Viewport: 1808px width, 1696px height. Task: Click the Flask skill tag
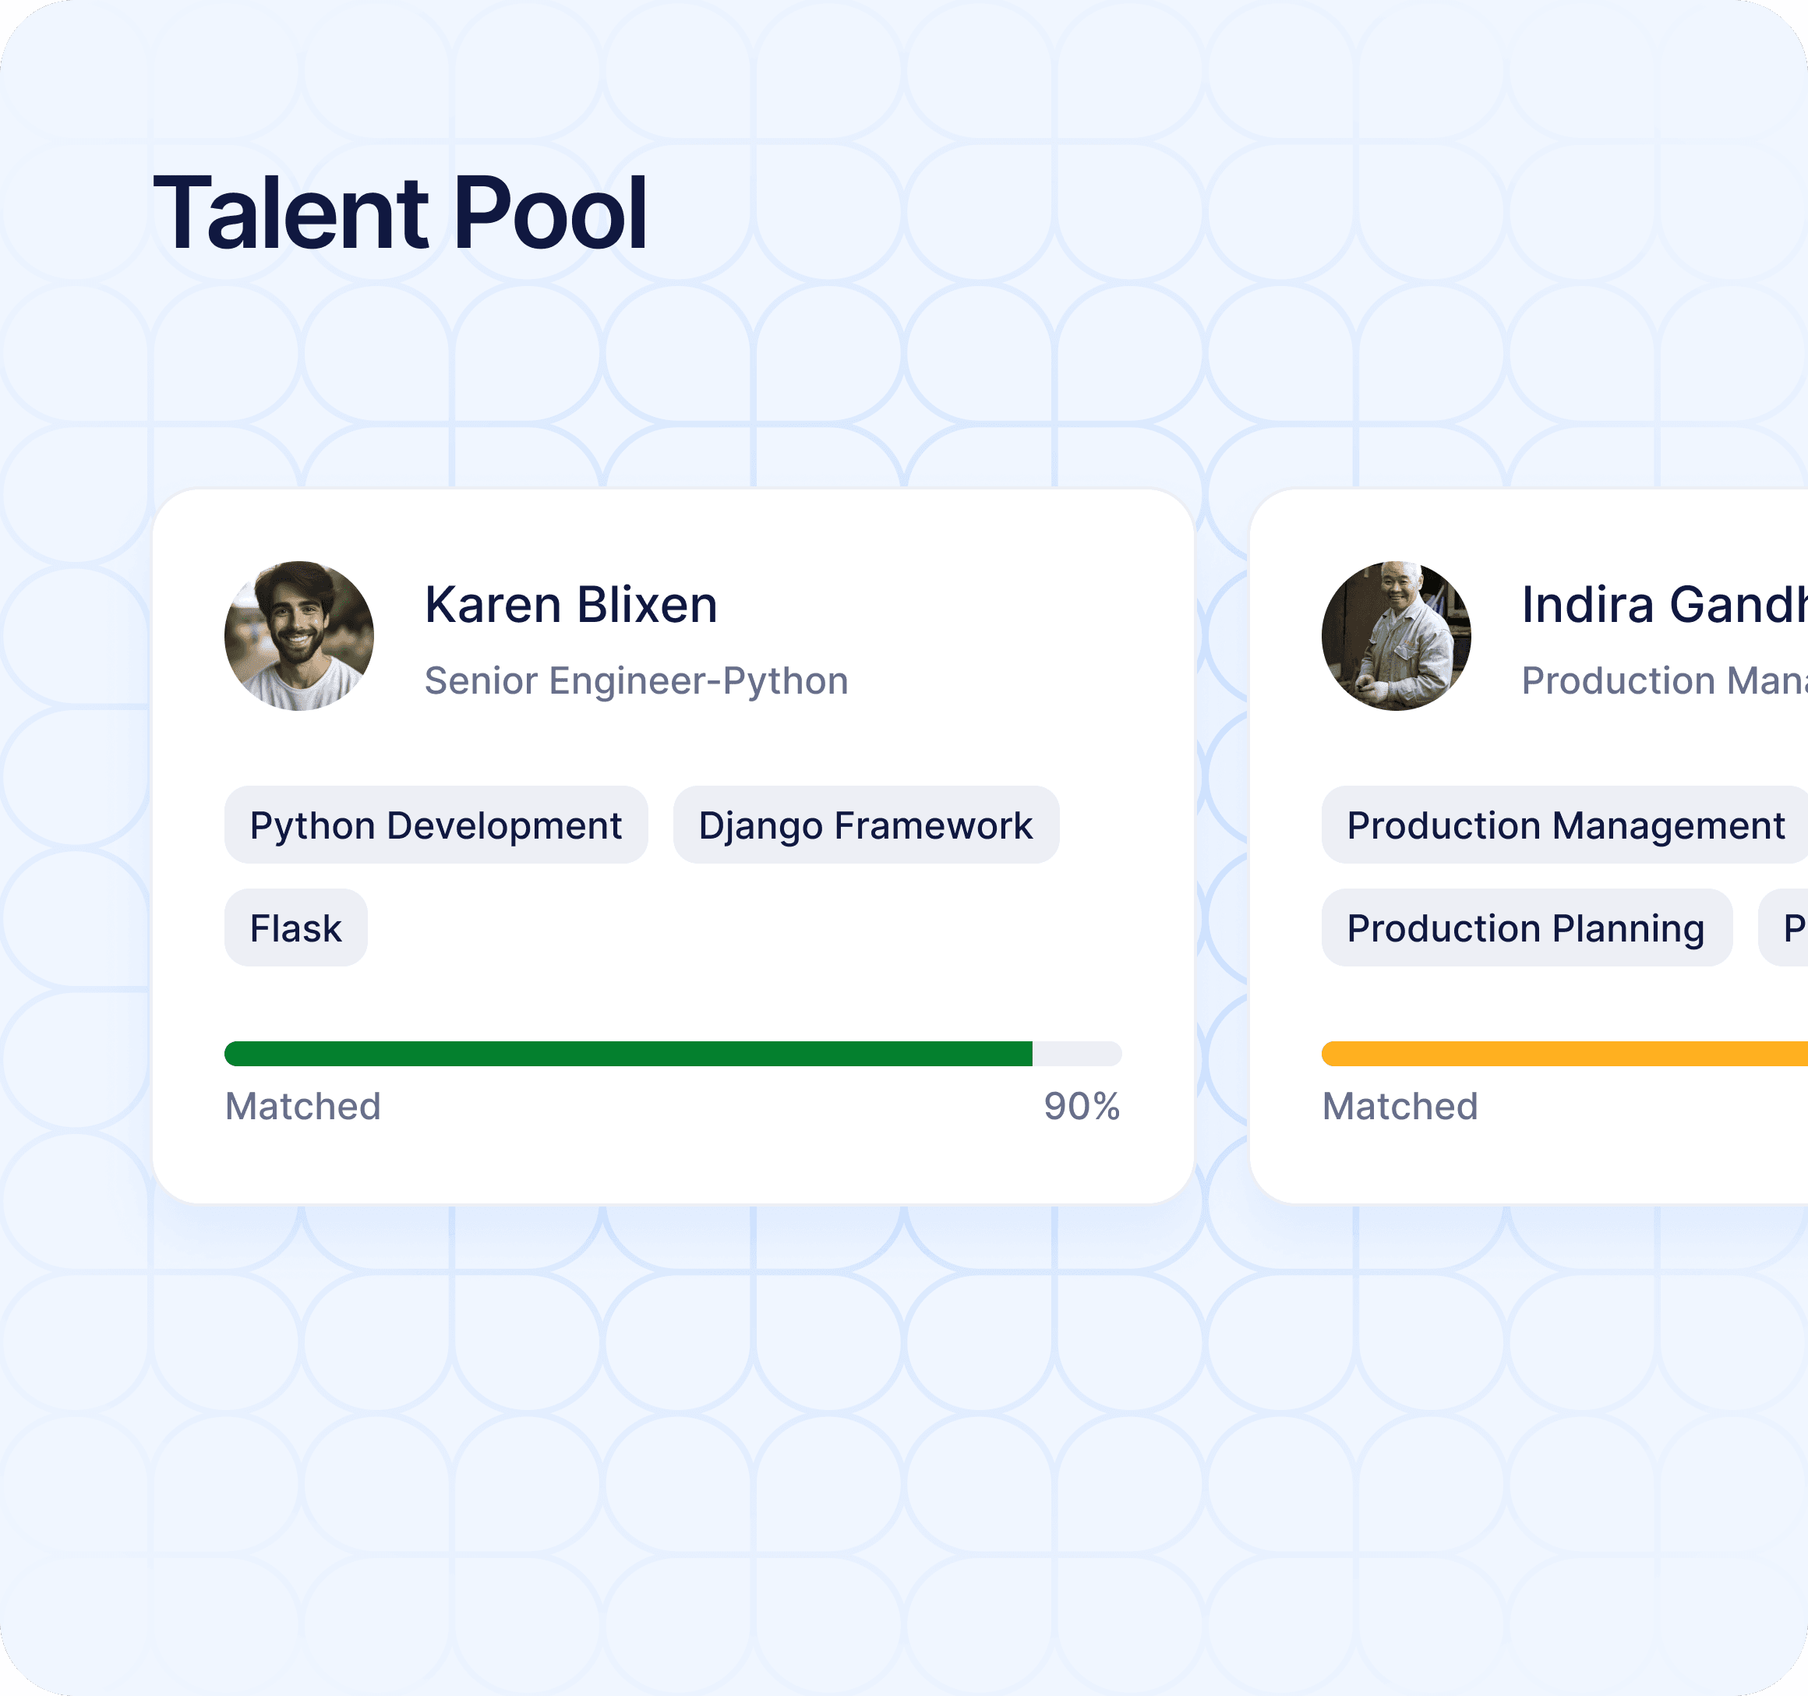pos(295,927)
